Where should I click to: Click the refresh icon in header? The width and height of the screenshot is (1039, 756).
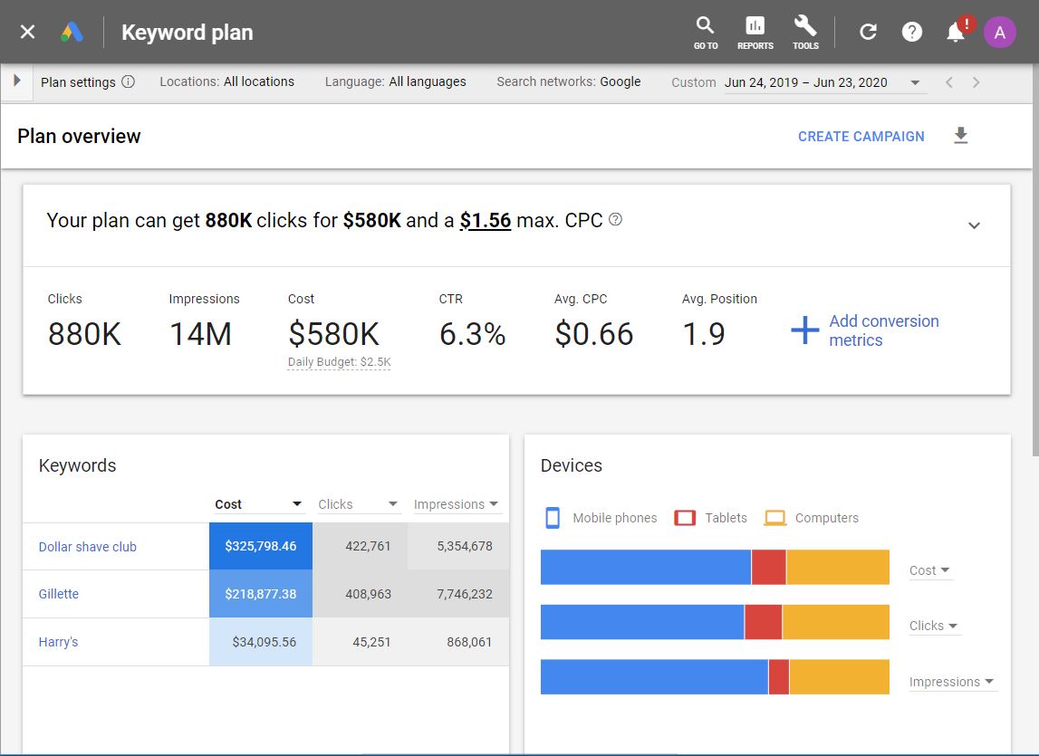[868, 33]
